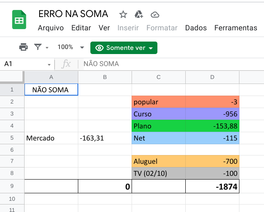Select the cell containing -1874 total
Viewport: 264px width, 212px height.
[212, 187]
